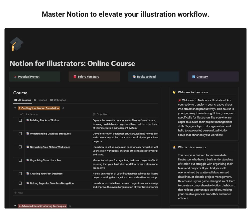Switch to the Finished tab

[x=40, y=100]
